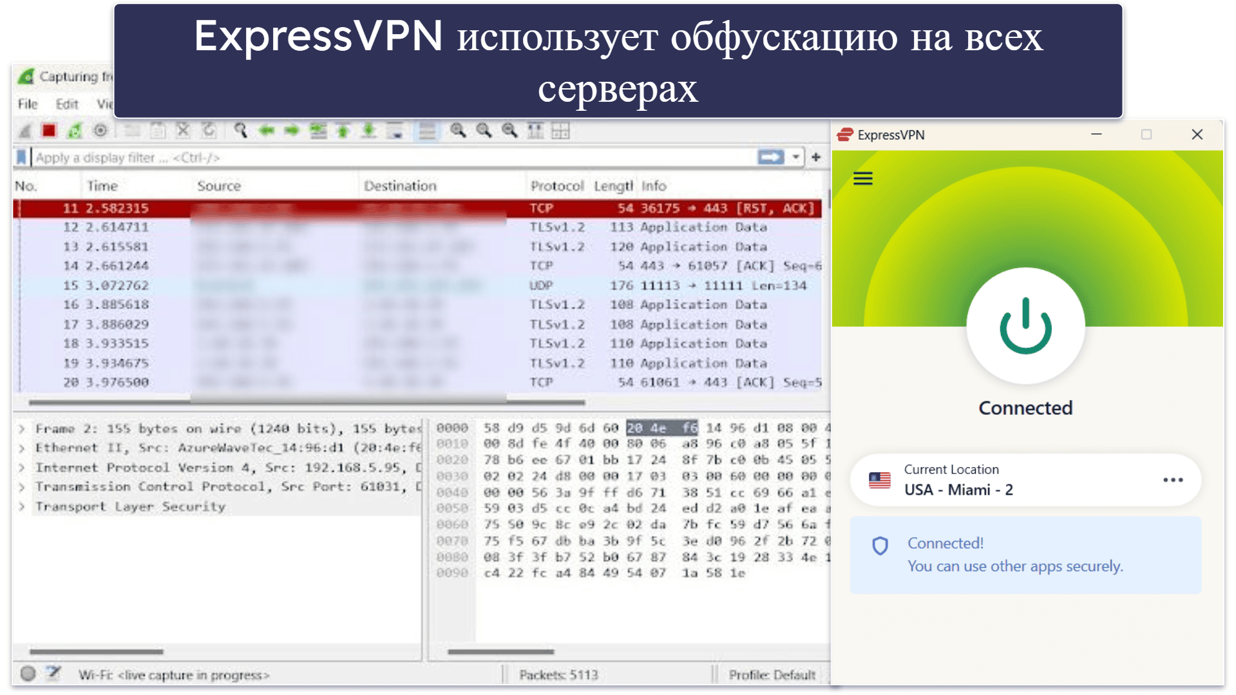Open the Edit menu

66,104
